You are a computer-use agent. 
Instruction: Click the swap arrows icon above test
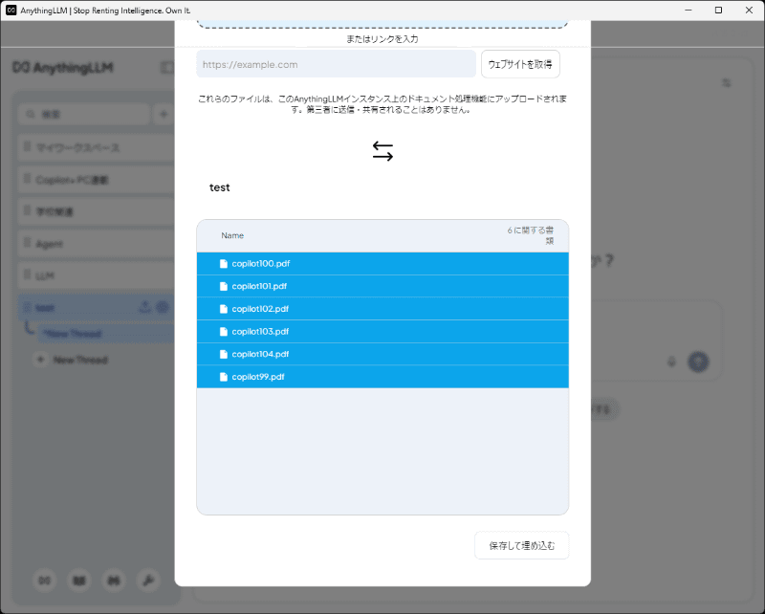click(x=382, y=151)
